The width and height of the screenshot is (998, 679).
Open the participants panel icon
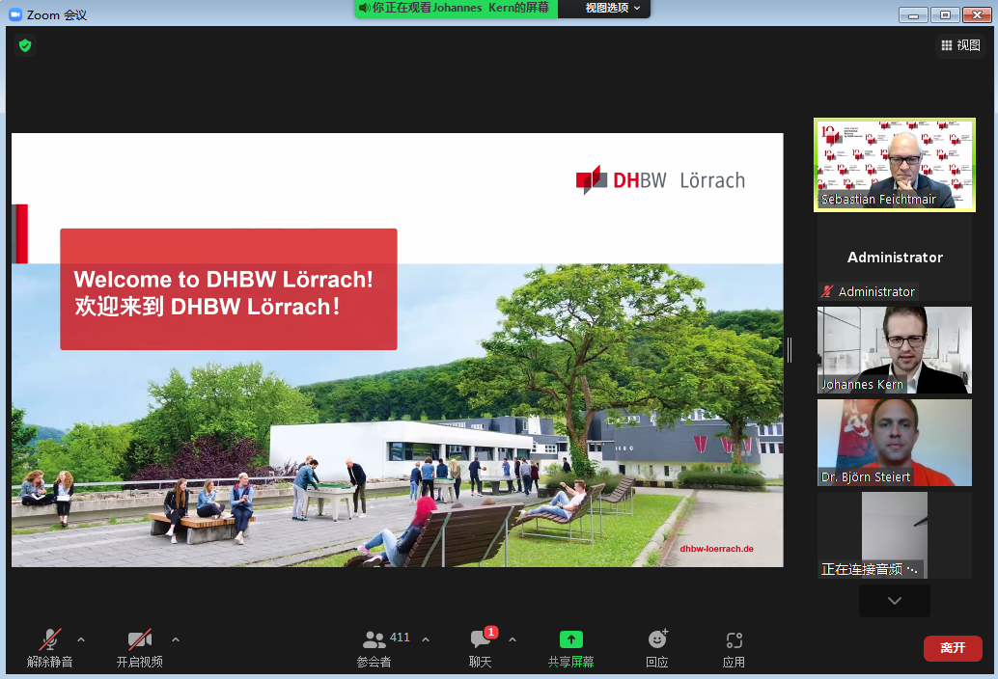[x=374, y=639]
